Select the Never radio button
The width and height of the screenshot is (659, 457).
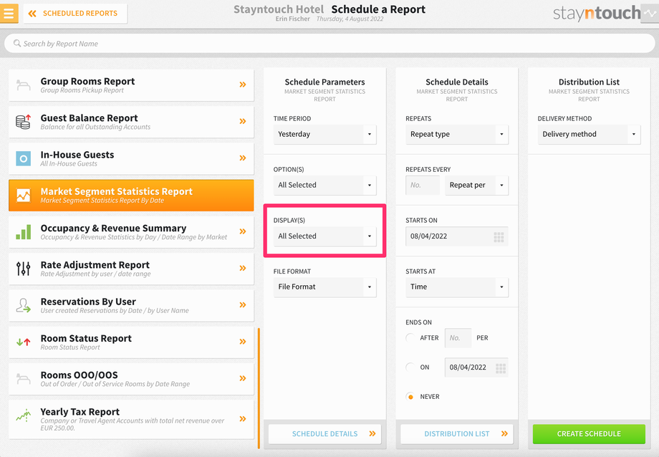coord(410,397)
